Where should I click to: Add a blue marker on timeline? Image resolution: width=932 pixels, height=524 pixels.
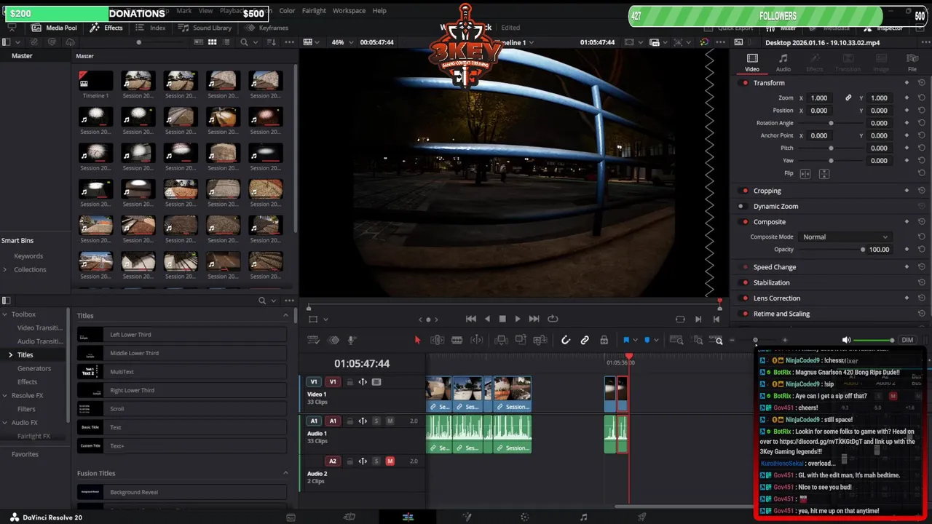[647, 340]
